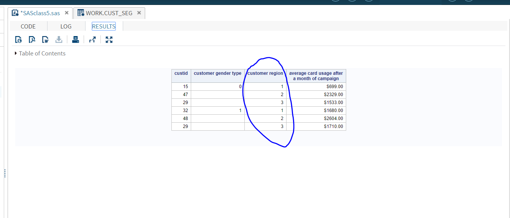Click the customer region column header
The height and width of the screenshot is (218, 510).
click(x=265, y=76)
